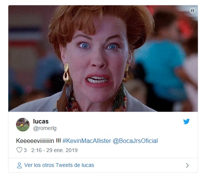Click the left gold earring in the photo
Image resolution: width=202 pixels, height=178 pixels.
(66, 72)
